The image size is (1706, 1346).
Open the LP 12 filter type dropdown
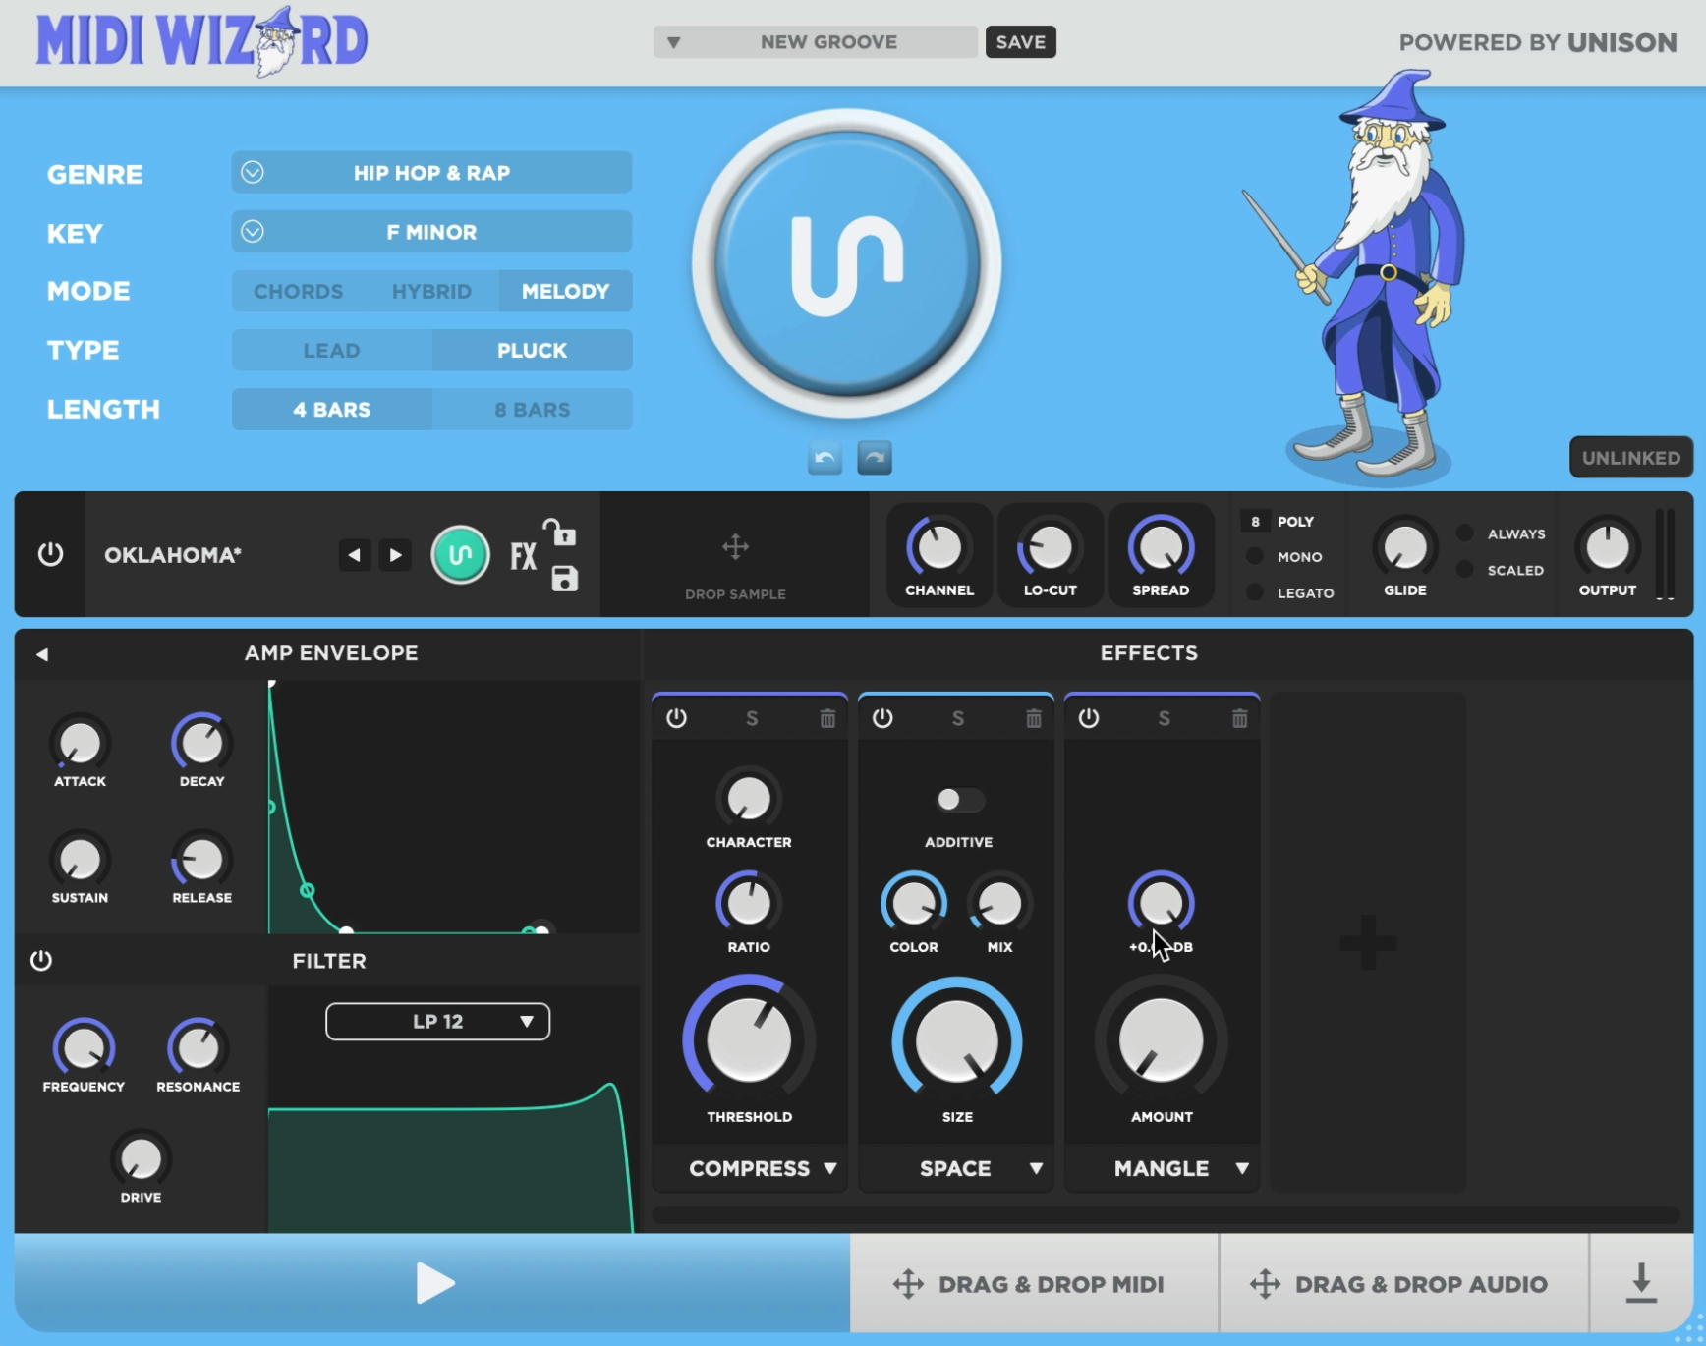(437, 1022)
